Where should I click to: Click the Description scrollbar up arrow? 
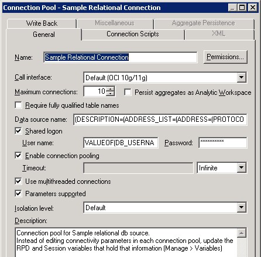[x=242, y=233]
